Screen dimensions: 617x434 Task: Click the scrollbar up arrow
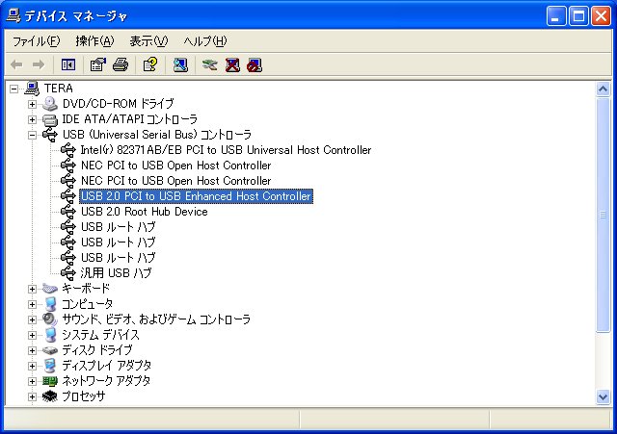click(603, 89)
